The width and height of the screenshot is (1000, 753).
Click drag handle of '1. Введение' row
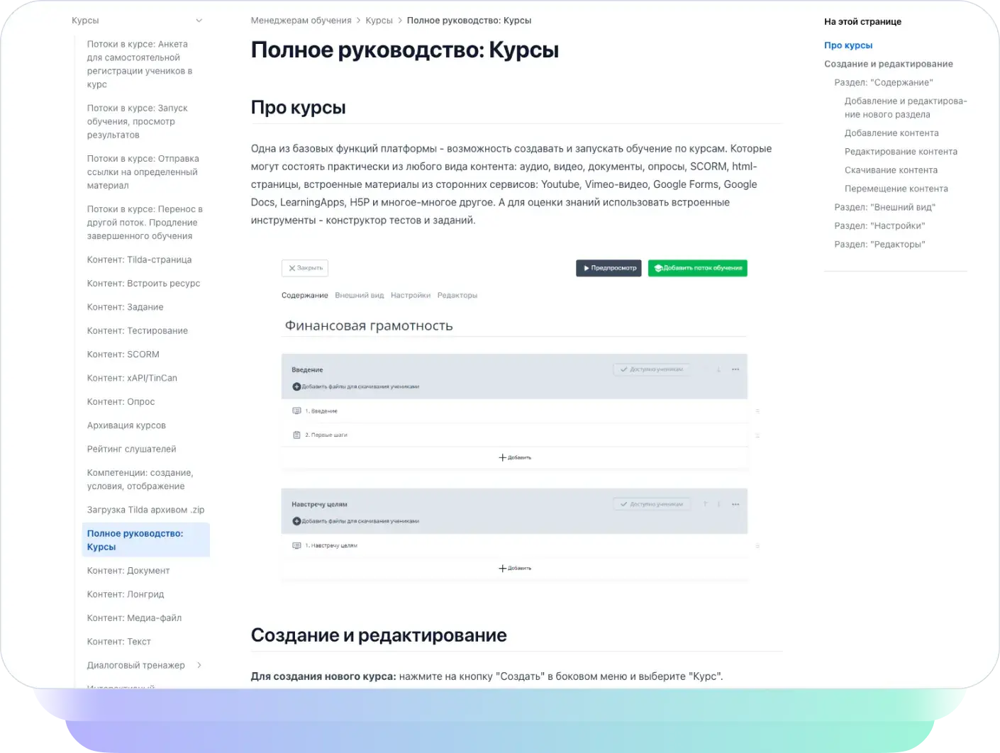[x=757, y=411]
